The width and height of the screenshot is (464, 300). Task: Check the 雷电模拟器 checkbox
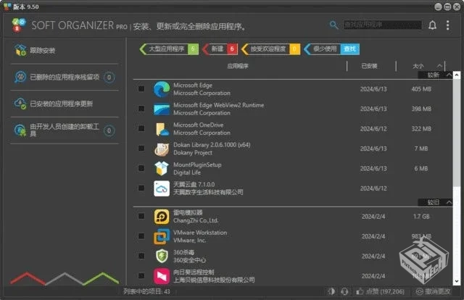click(x=141, y=216)
